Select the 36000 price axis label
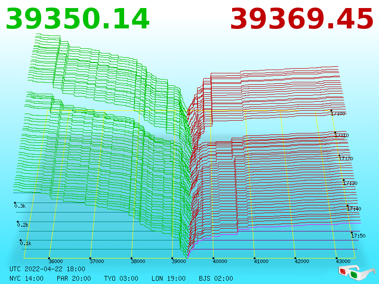Screen dimensions: 379x284 [x=55, y=261]
